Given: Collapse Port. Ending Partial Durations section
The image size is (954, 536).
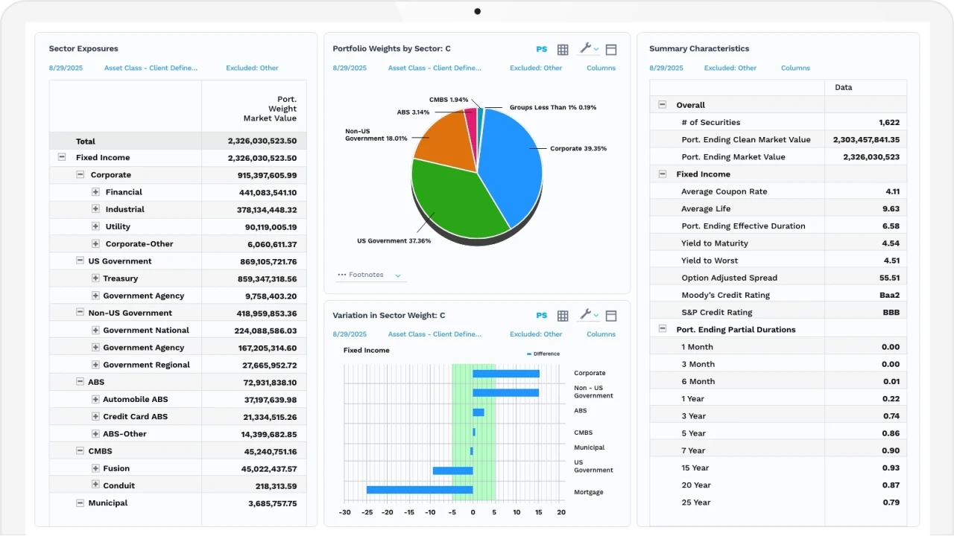Looking at the screenshot, I should coord(663,328).
